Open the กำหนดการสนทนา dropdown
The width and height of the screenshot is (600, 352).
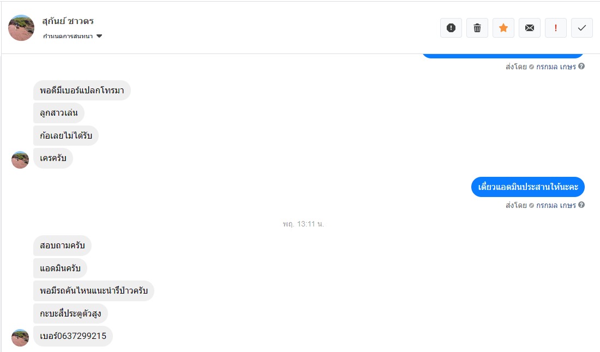[73, 37]
